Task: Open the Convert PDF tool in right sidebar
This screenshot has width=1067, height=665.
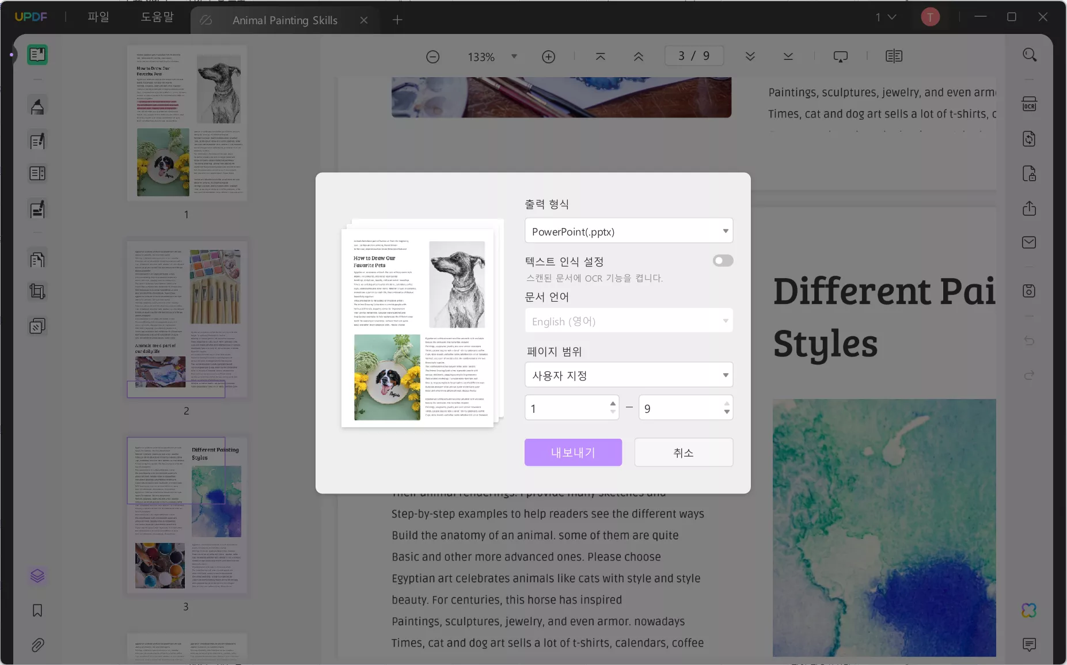Action: (x=1030, y=139)
